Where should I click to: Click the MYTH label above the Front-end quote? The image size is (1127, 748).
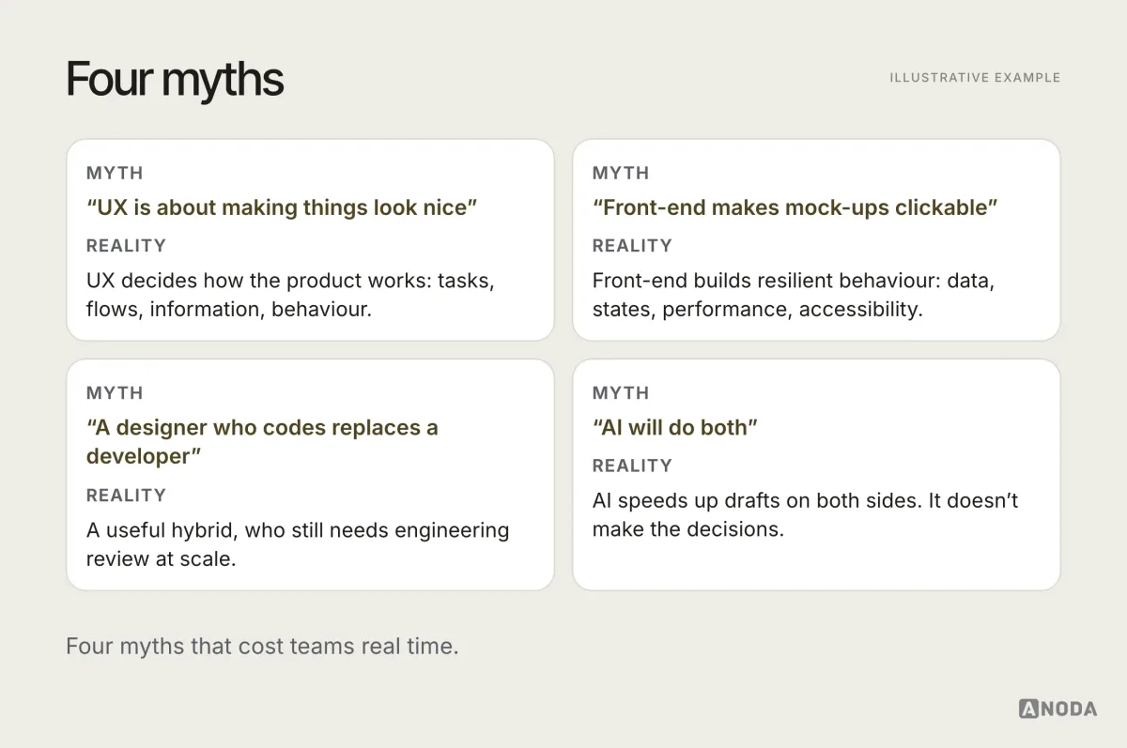621,173
